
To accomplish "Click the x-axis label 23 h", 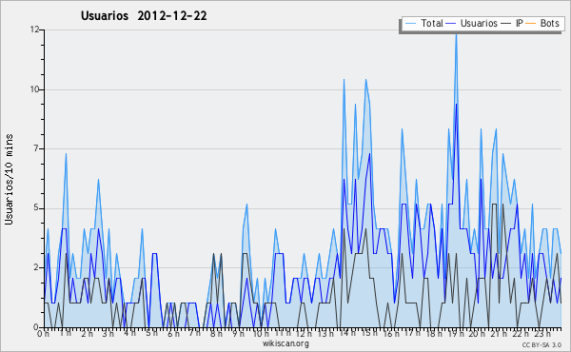I will tap(541, 333).
